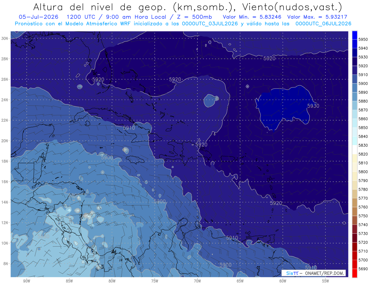Viewport: 369px width, 285px height.
Task: Click the 70W longitude axis label
Action: (197, 281)
